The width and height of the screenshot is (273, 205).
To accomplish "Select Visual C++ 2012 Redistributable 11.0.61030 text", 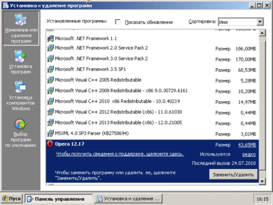I will coord(119,112).
